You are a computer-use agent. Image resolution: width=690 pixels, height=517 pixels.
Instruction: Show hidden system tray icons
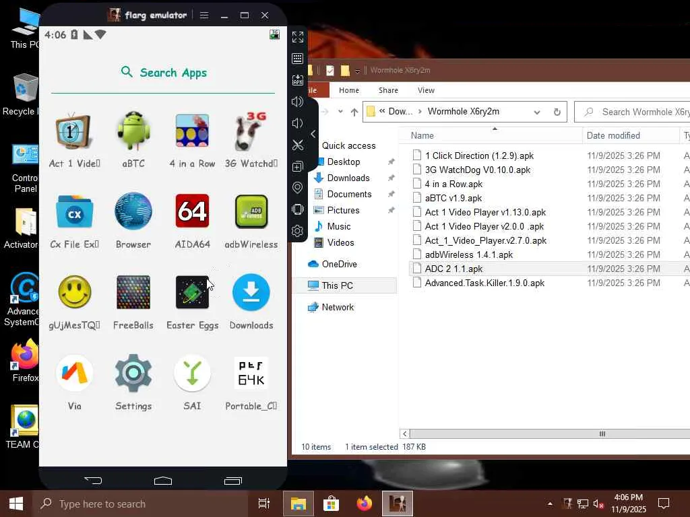click(x=550, y=504)
